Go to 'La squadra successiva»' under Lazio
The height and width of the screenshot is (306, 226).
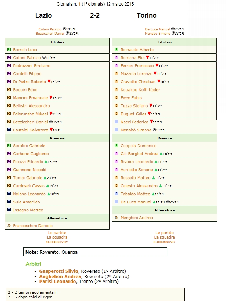coord(57,239)
